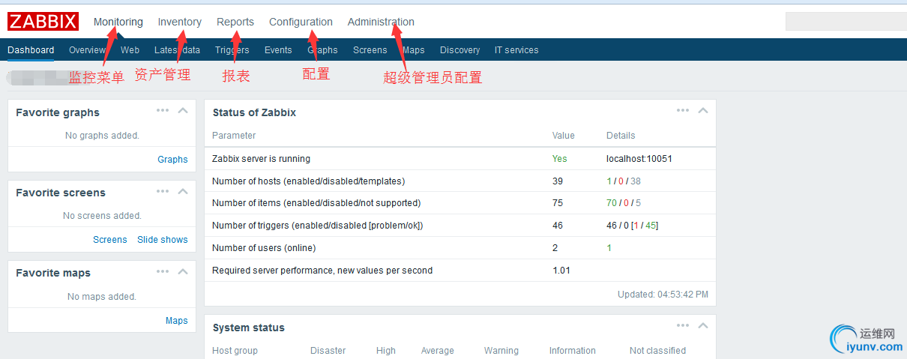Viewport: 907px width, 359px height.
Task: Click the 'Number of triggers' parameter row
Action: click(x=460, y=226)
